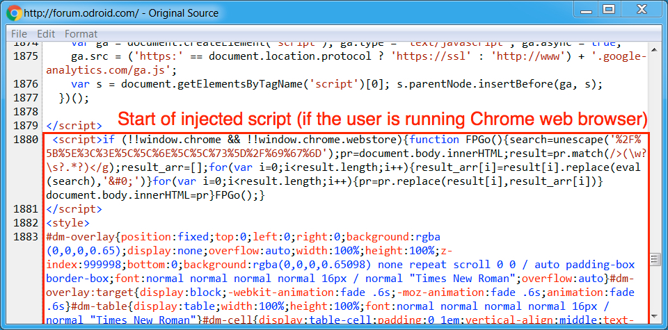The image size is (668, 330).
Task: Click line number 1876
Action: pos(26,84)
